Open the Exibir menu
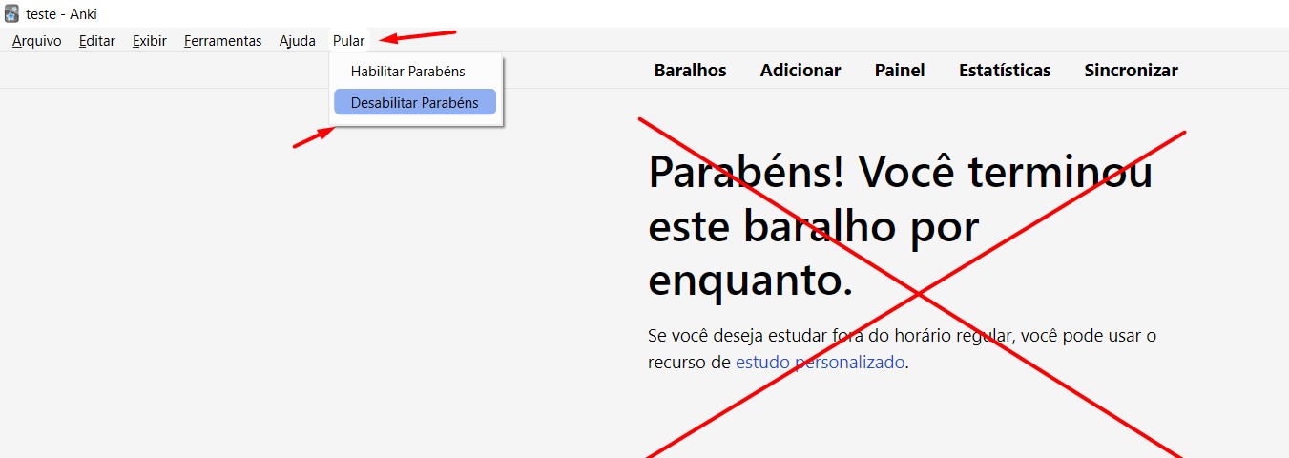This screenshot has height=458, width=1289. pyautogui.click(x=150, y=41)
